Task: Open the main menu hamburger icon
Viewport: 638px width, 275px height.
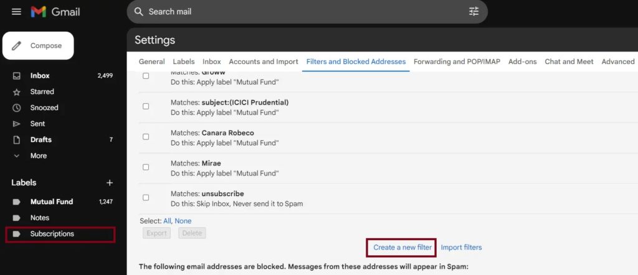Action: click(16, 12)
